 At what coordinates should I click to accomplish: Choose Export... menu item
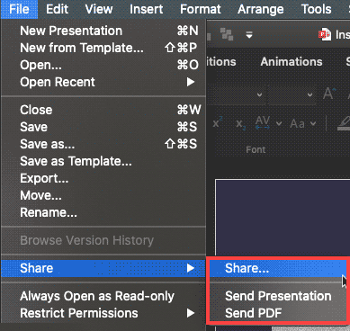(x=103, y=178)
